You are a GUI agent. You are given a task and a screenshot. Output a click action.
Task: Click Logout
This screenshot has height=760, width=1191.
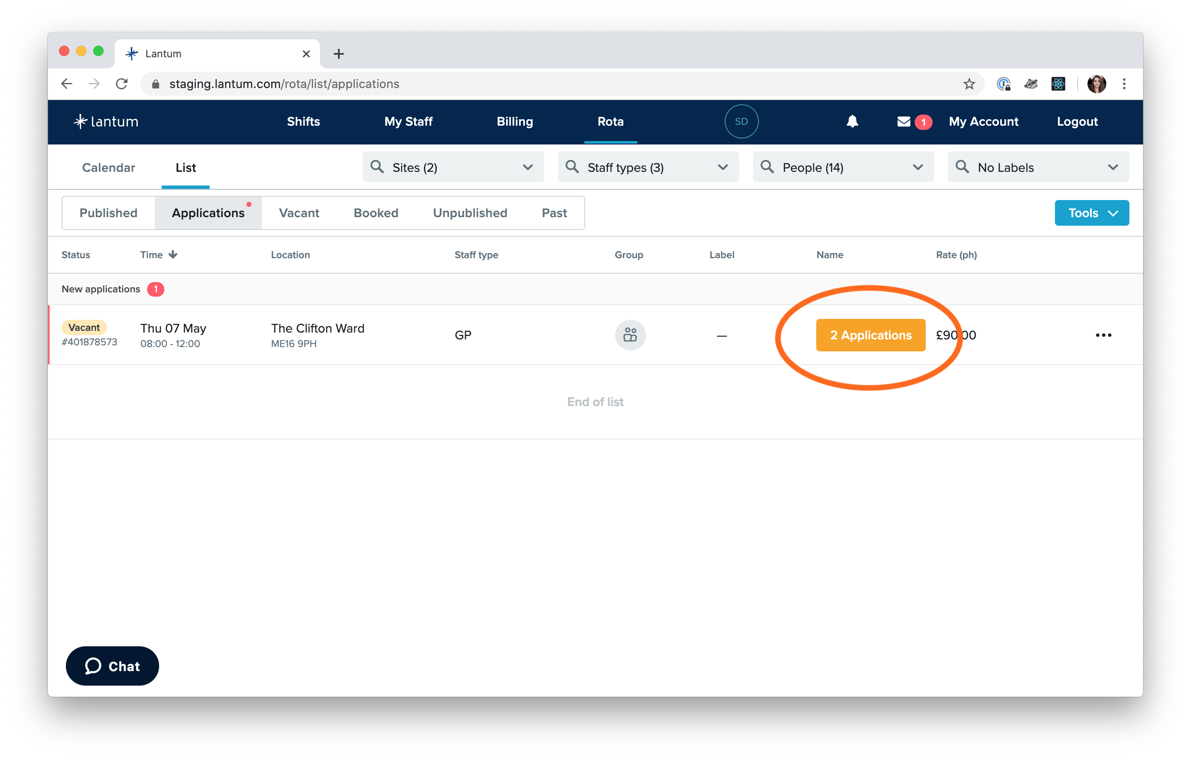1077,121
